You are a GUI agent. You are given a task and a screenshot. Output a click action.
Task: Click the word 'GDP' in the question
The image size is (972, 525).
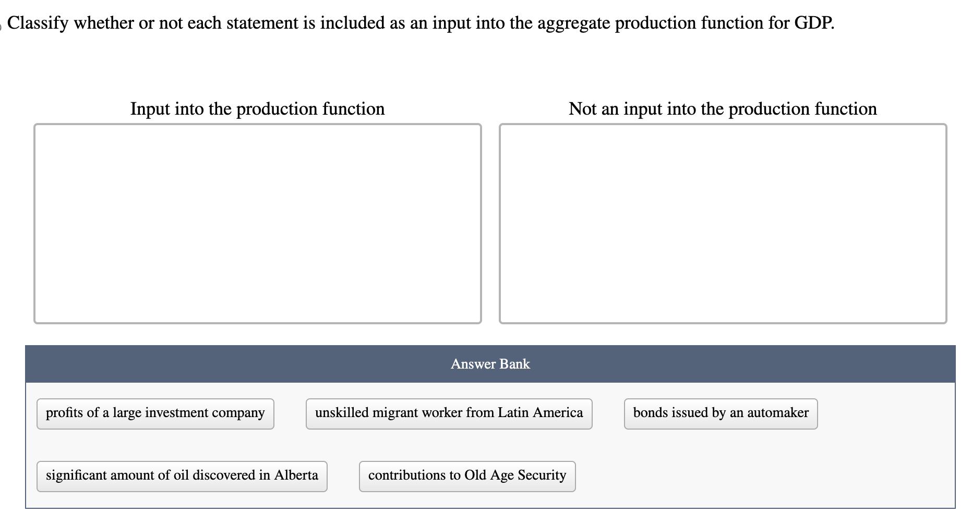click(814, 22)
